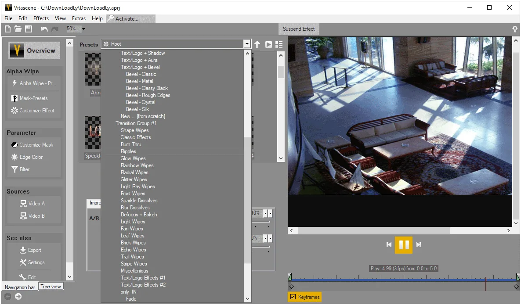Switch to the Tree view tab
521x305 pixels.
click(x=51, y=287)
